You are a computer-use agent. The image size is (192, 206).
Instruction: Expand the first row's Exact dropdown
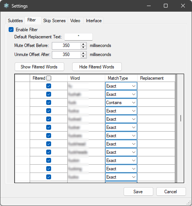click(x=121, y=86)
